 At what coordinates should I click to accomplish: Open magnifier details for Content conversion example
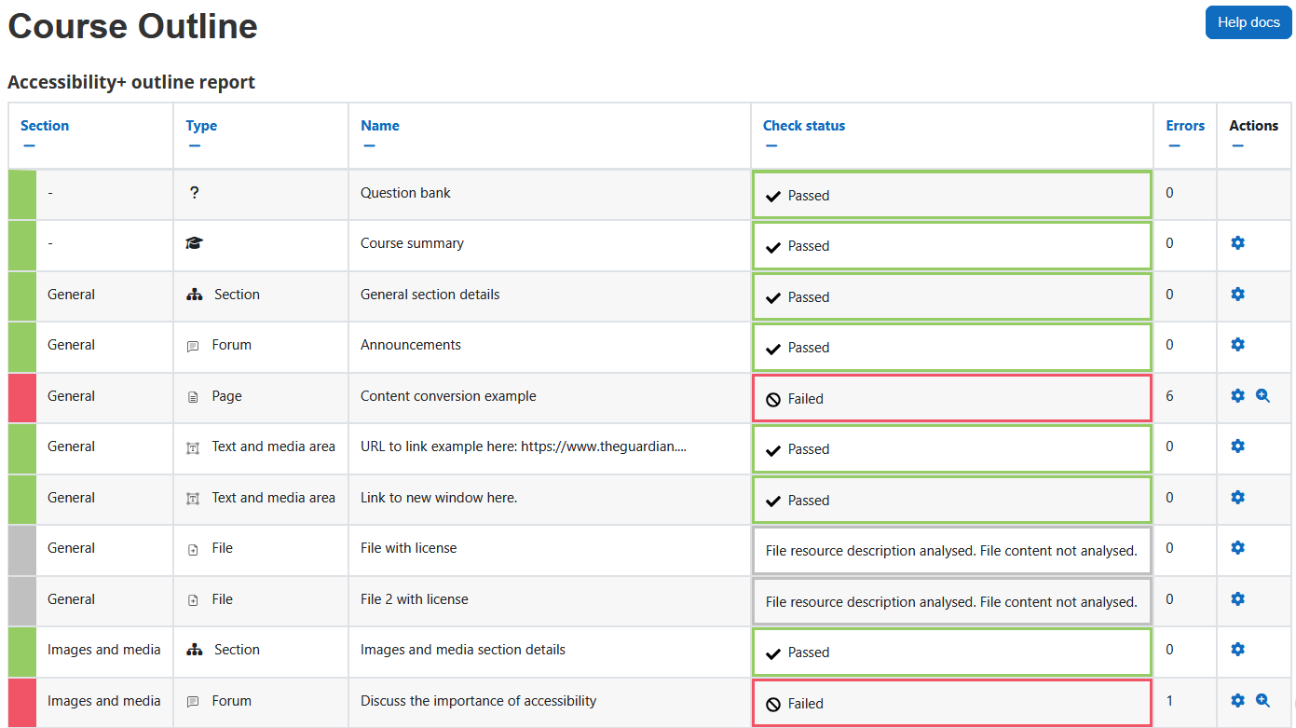[1262, 396]
